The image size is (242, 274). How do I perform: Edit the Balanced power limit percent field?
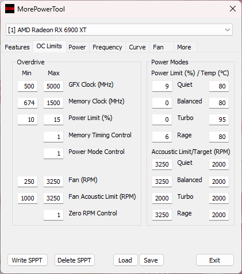pos(162,103)
